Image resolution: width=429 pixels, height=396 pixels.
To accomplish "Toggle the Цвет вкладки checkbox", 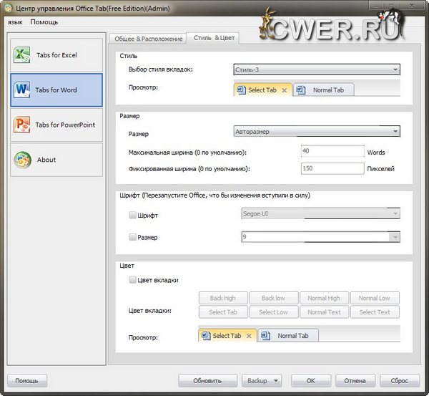I will click(x=132, y=280).
